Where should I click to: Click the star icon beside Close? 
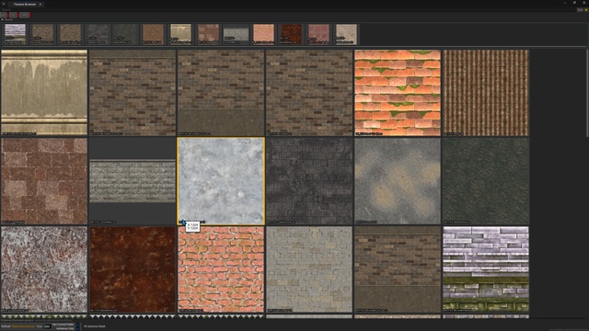tap(586, 10)
